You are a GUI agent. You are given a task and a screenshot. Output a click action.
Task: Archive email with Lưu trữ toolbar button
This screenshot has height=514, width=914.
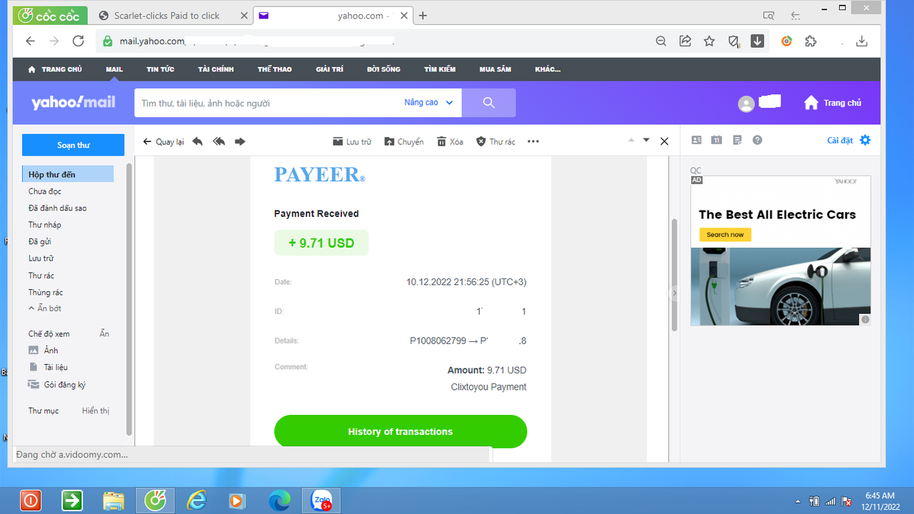click(x=352, y=141)
